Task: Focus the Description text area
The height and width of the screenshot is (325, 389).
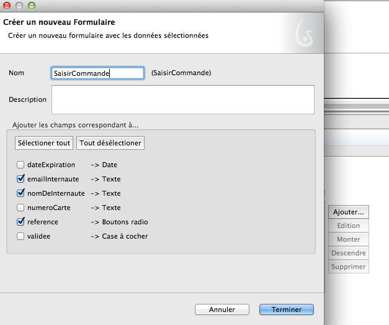Action: [182, 100]
